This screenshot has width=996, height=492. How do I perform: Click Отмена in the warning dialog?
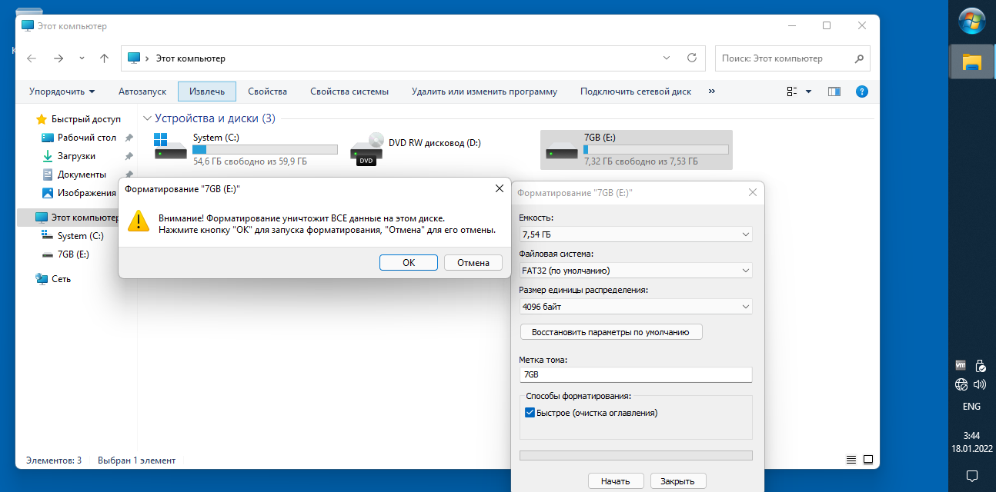tap(473, 262)
